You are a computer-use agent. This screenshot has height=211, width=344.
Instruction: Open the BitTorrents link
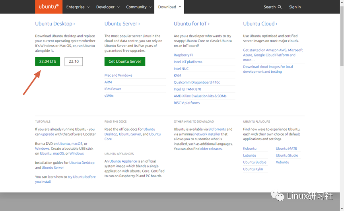pos(217,129)
